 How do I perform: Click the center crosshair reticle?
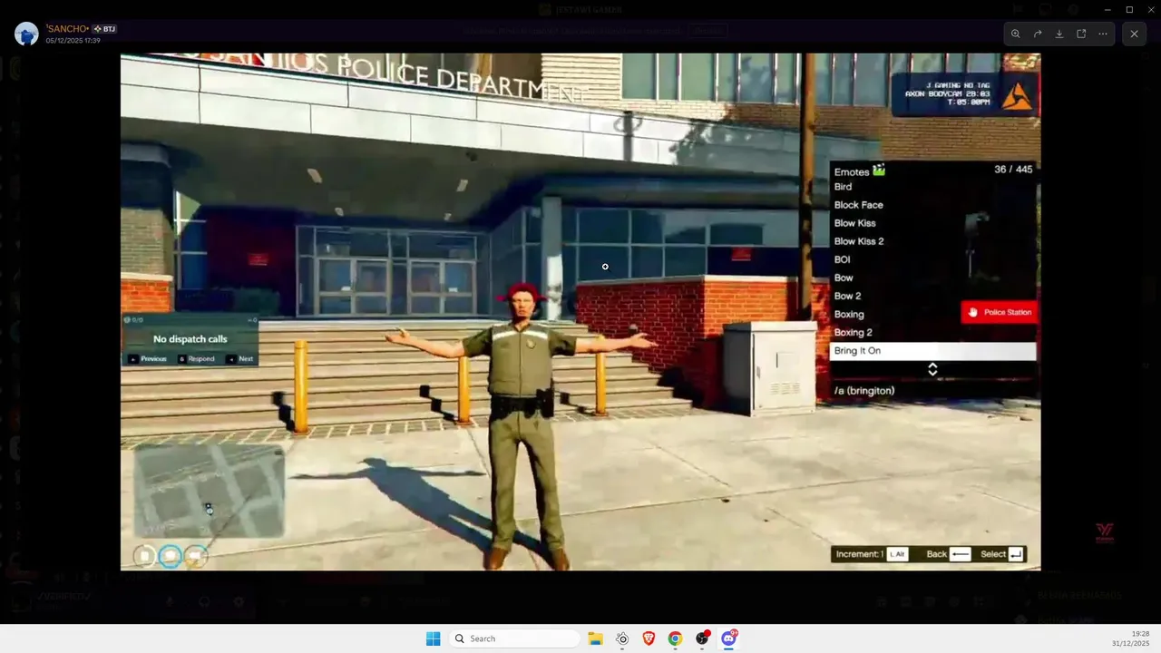(605, 267)
